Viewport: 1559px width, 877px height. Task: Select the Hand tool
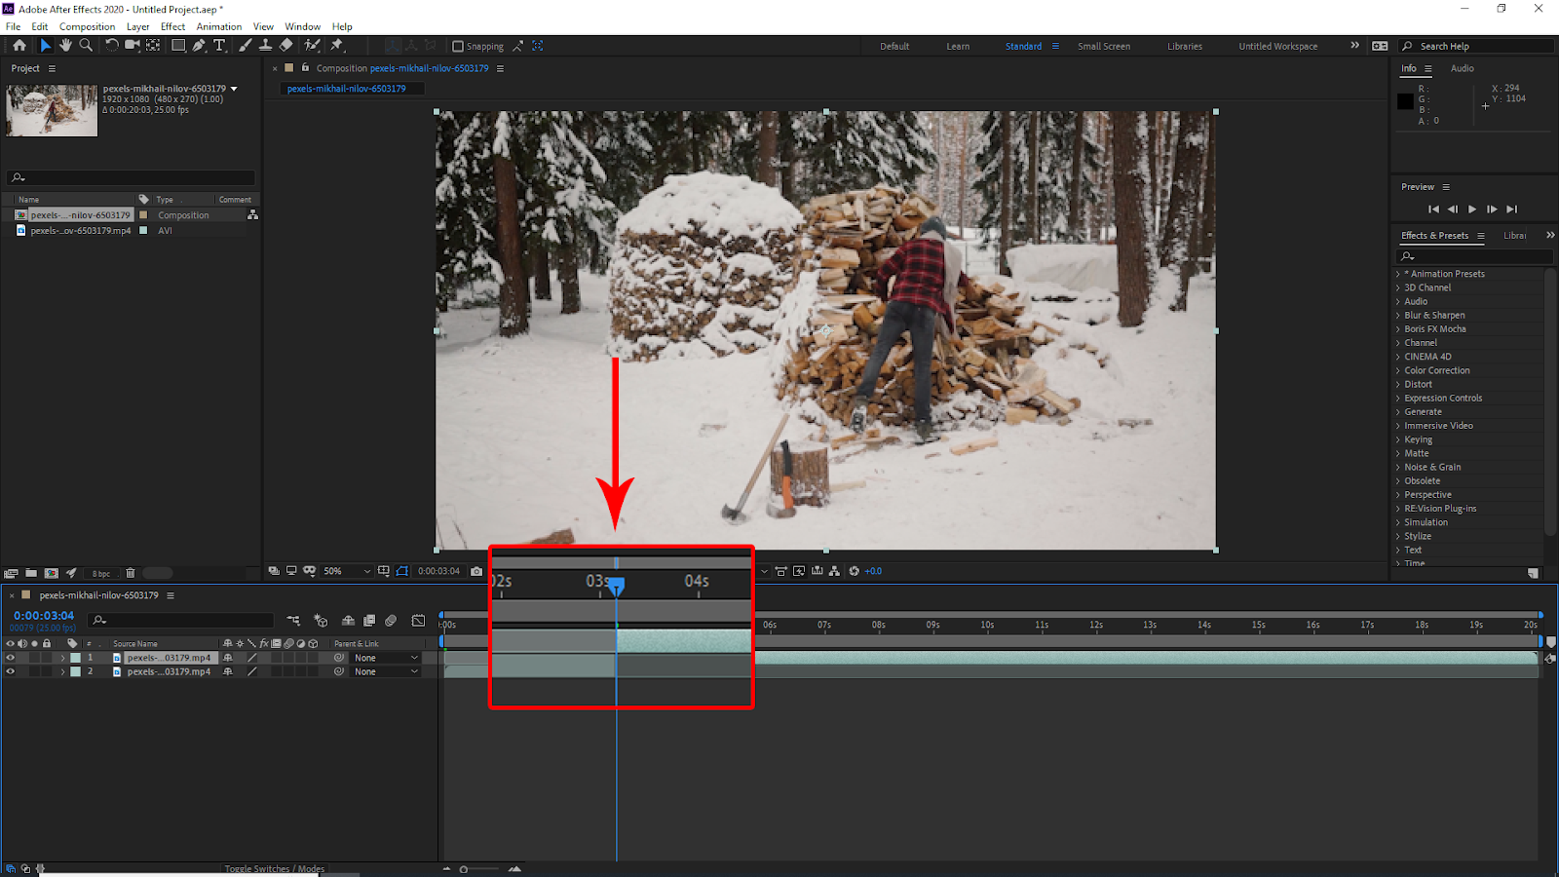(x=65, y=46)
